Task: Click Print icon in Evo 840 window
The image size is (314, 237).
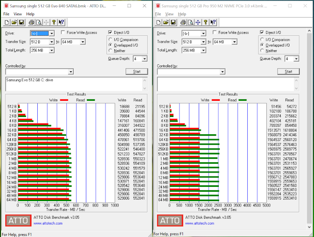Action: (31, 22)
